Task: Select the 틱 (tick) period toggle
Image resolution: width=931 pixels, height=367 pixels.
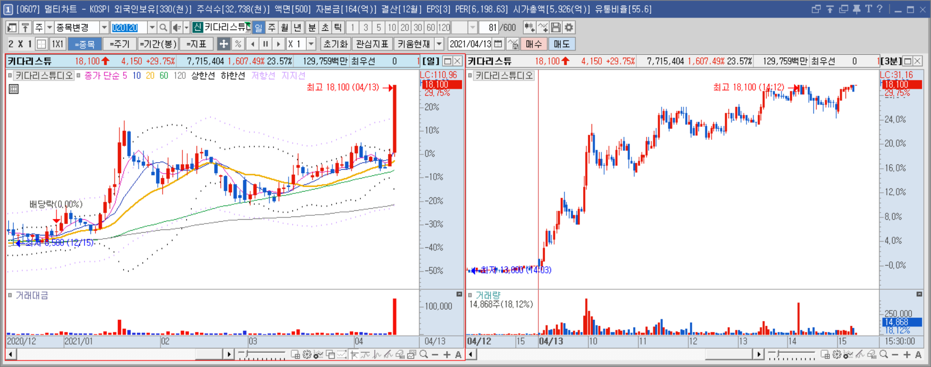Action: click(338, 27)
